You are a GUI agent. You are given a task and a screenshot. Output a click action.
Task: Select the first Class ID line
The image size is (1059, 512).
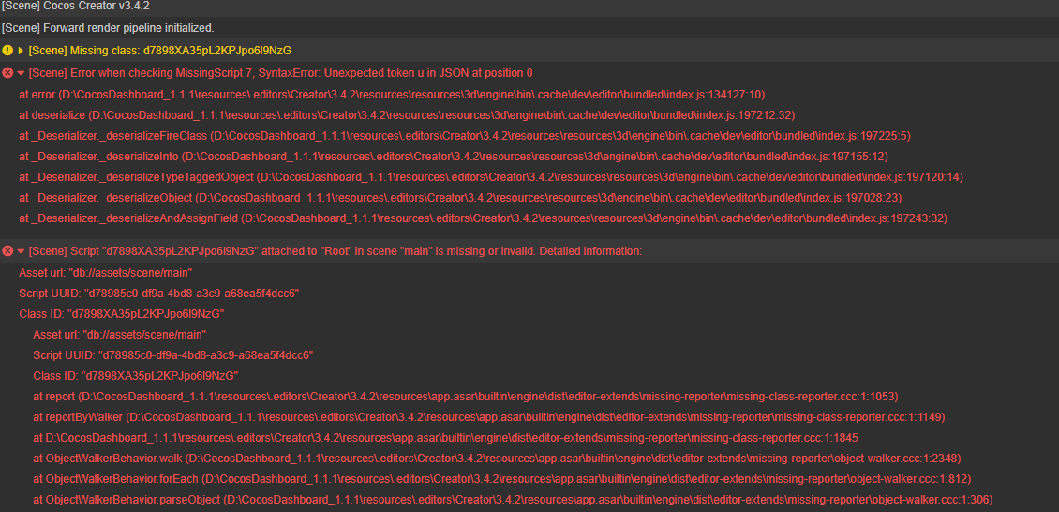click(122, 314)
